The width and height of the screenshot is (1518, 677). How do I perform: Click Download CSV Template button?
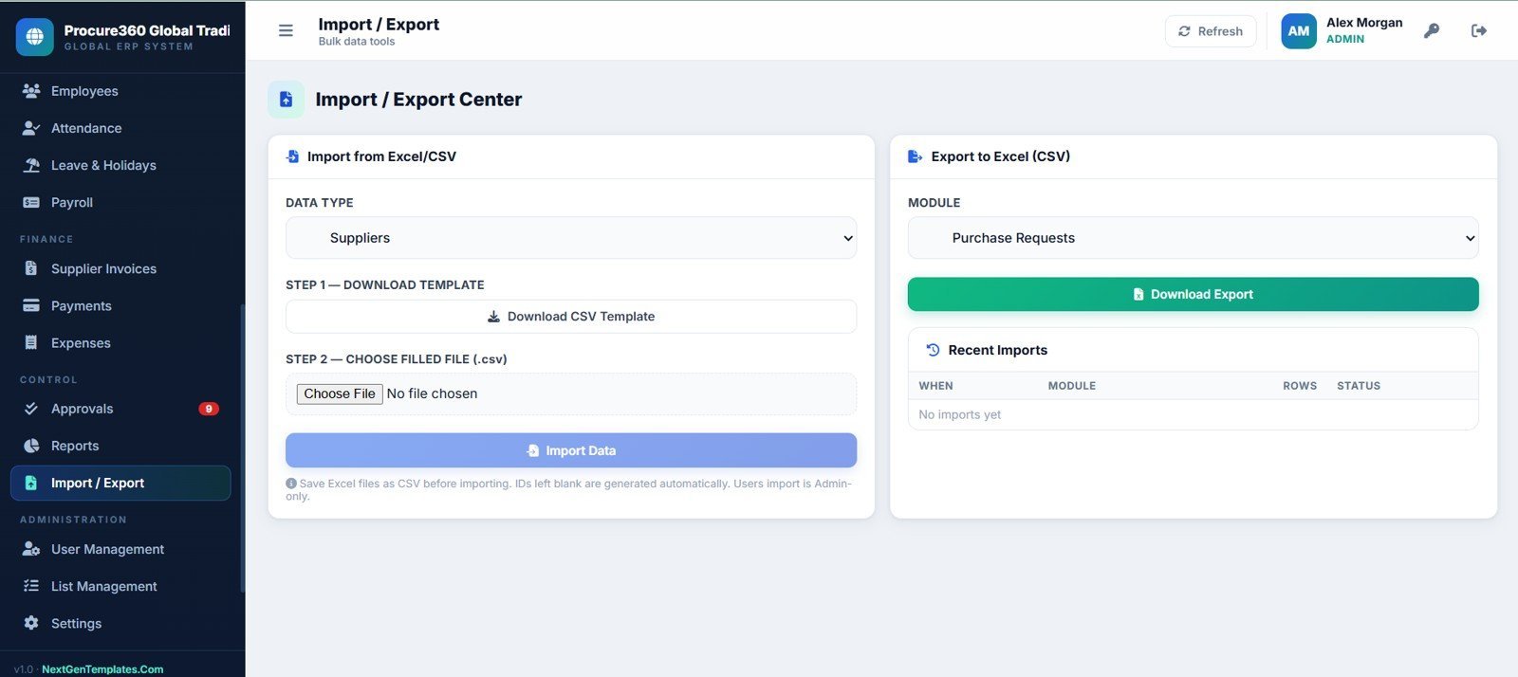(571, 317)
